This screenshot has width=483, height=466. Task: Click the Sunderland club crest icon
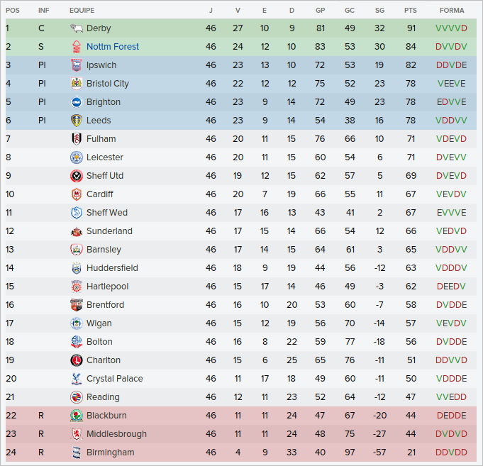pos(76,231)
